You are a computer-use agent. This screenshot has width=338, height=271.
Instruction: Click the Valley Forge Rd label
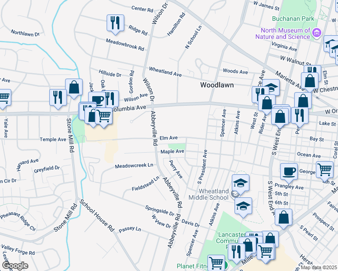click(x=18, y=249)
